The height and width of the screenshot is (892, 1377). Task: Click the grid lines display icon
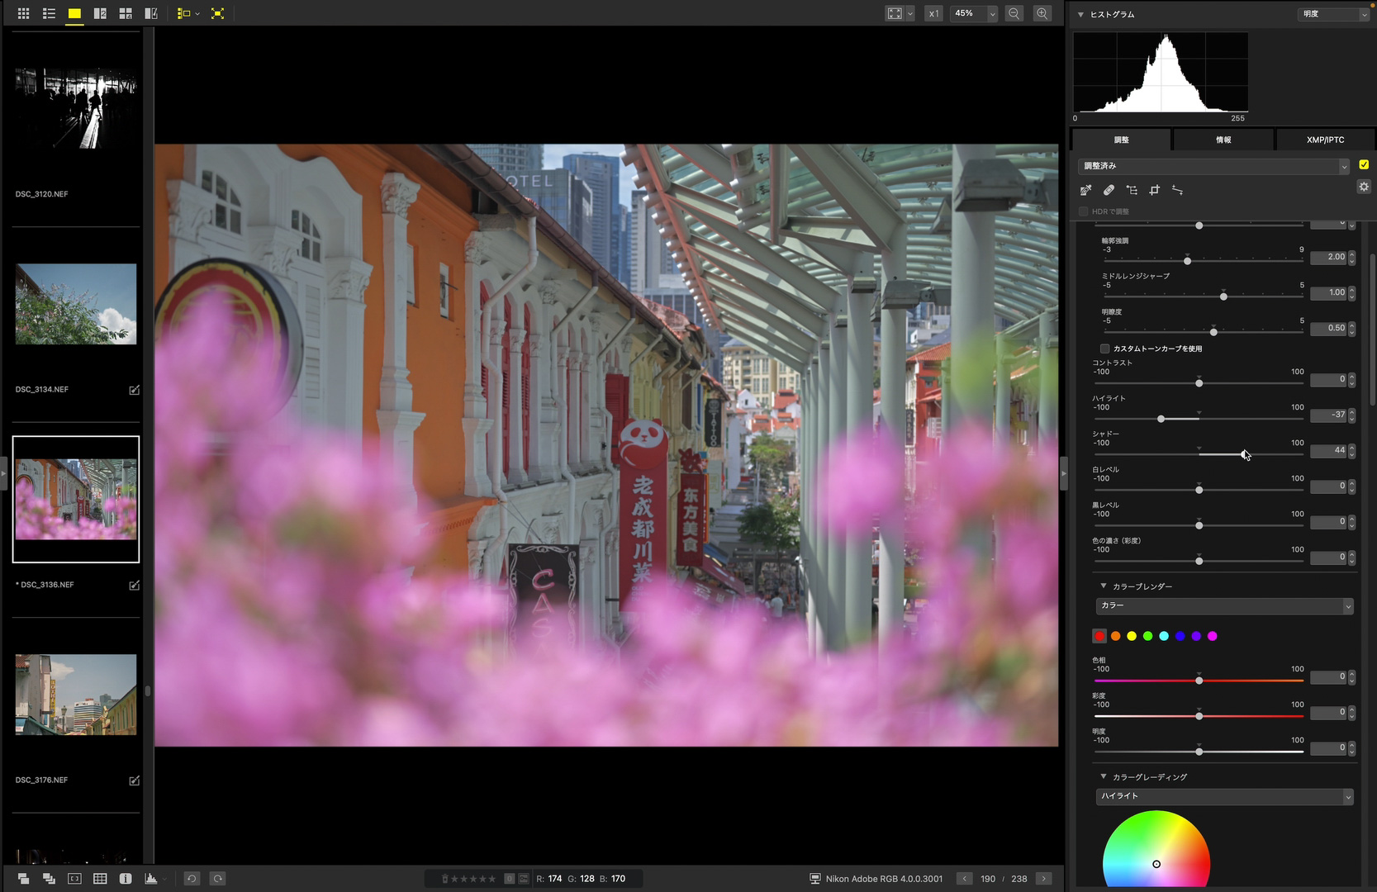tap(100, 879)
